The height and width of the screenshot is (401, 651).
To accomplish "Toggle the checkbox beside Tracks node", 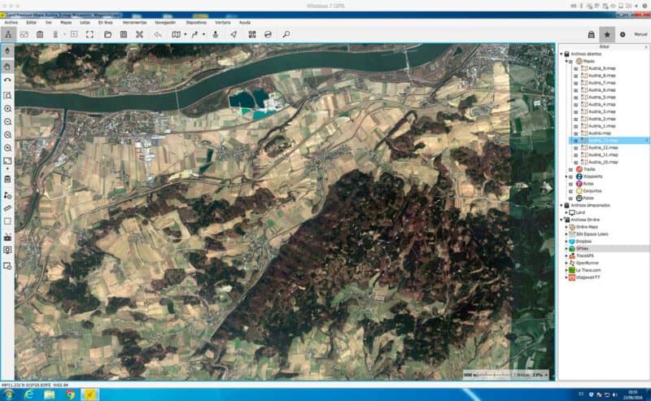I will [x=571, y=169].
